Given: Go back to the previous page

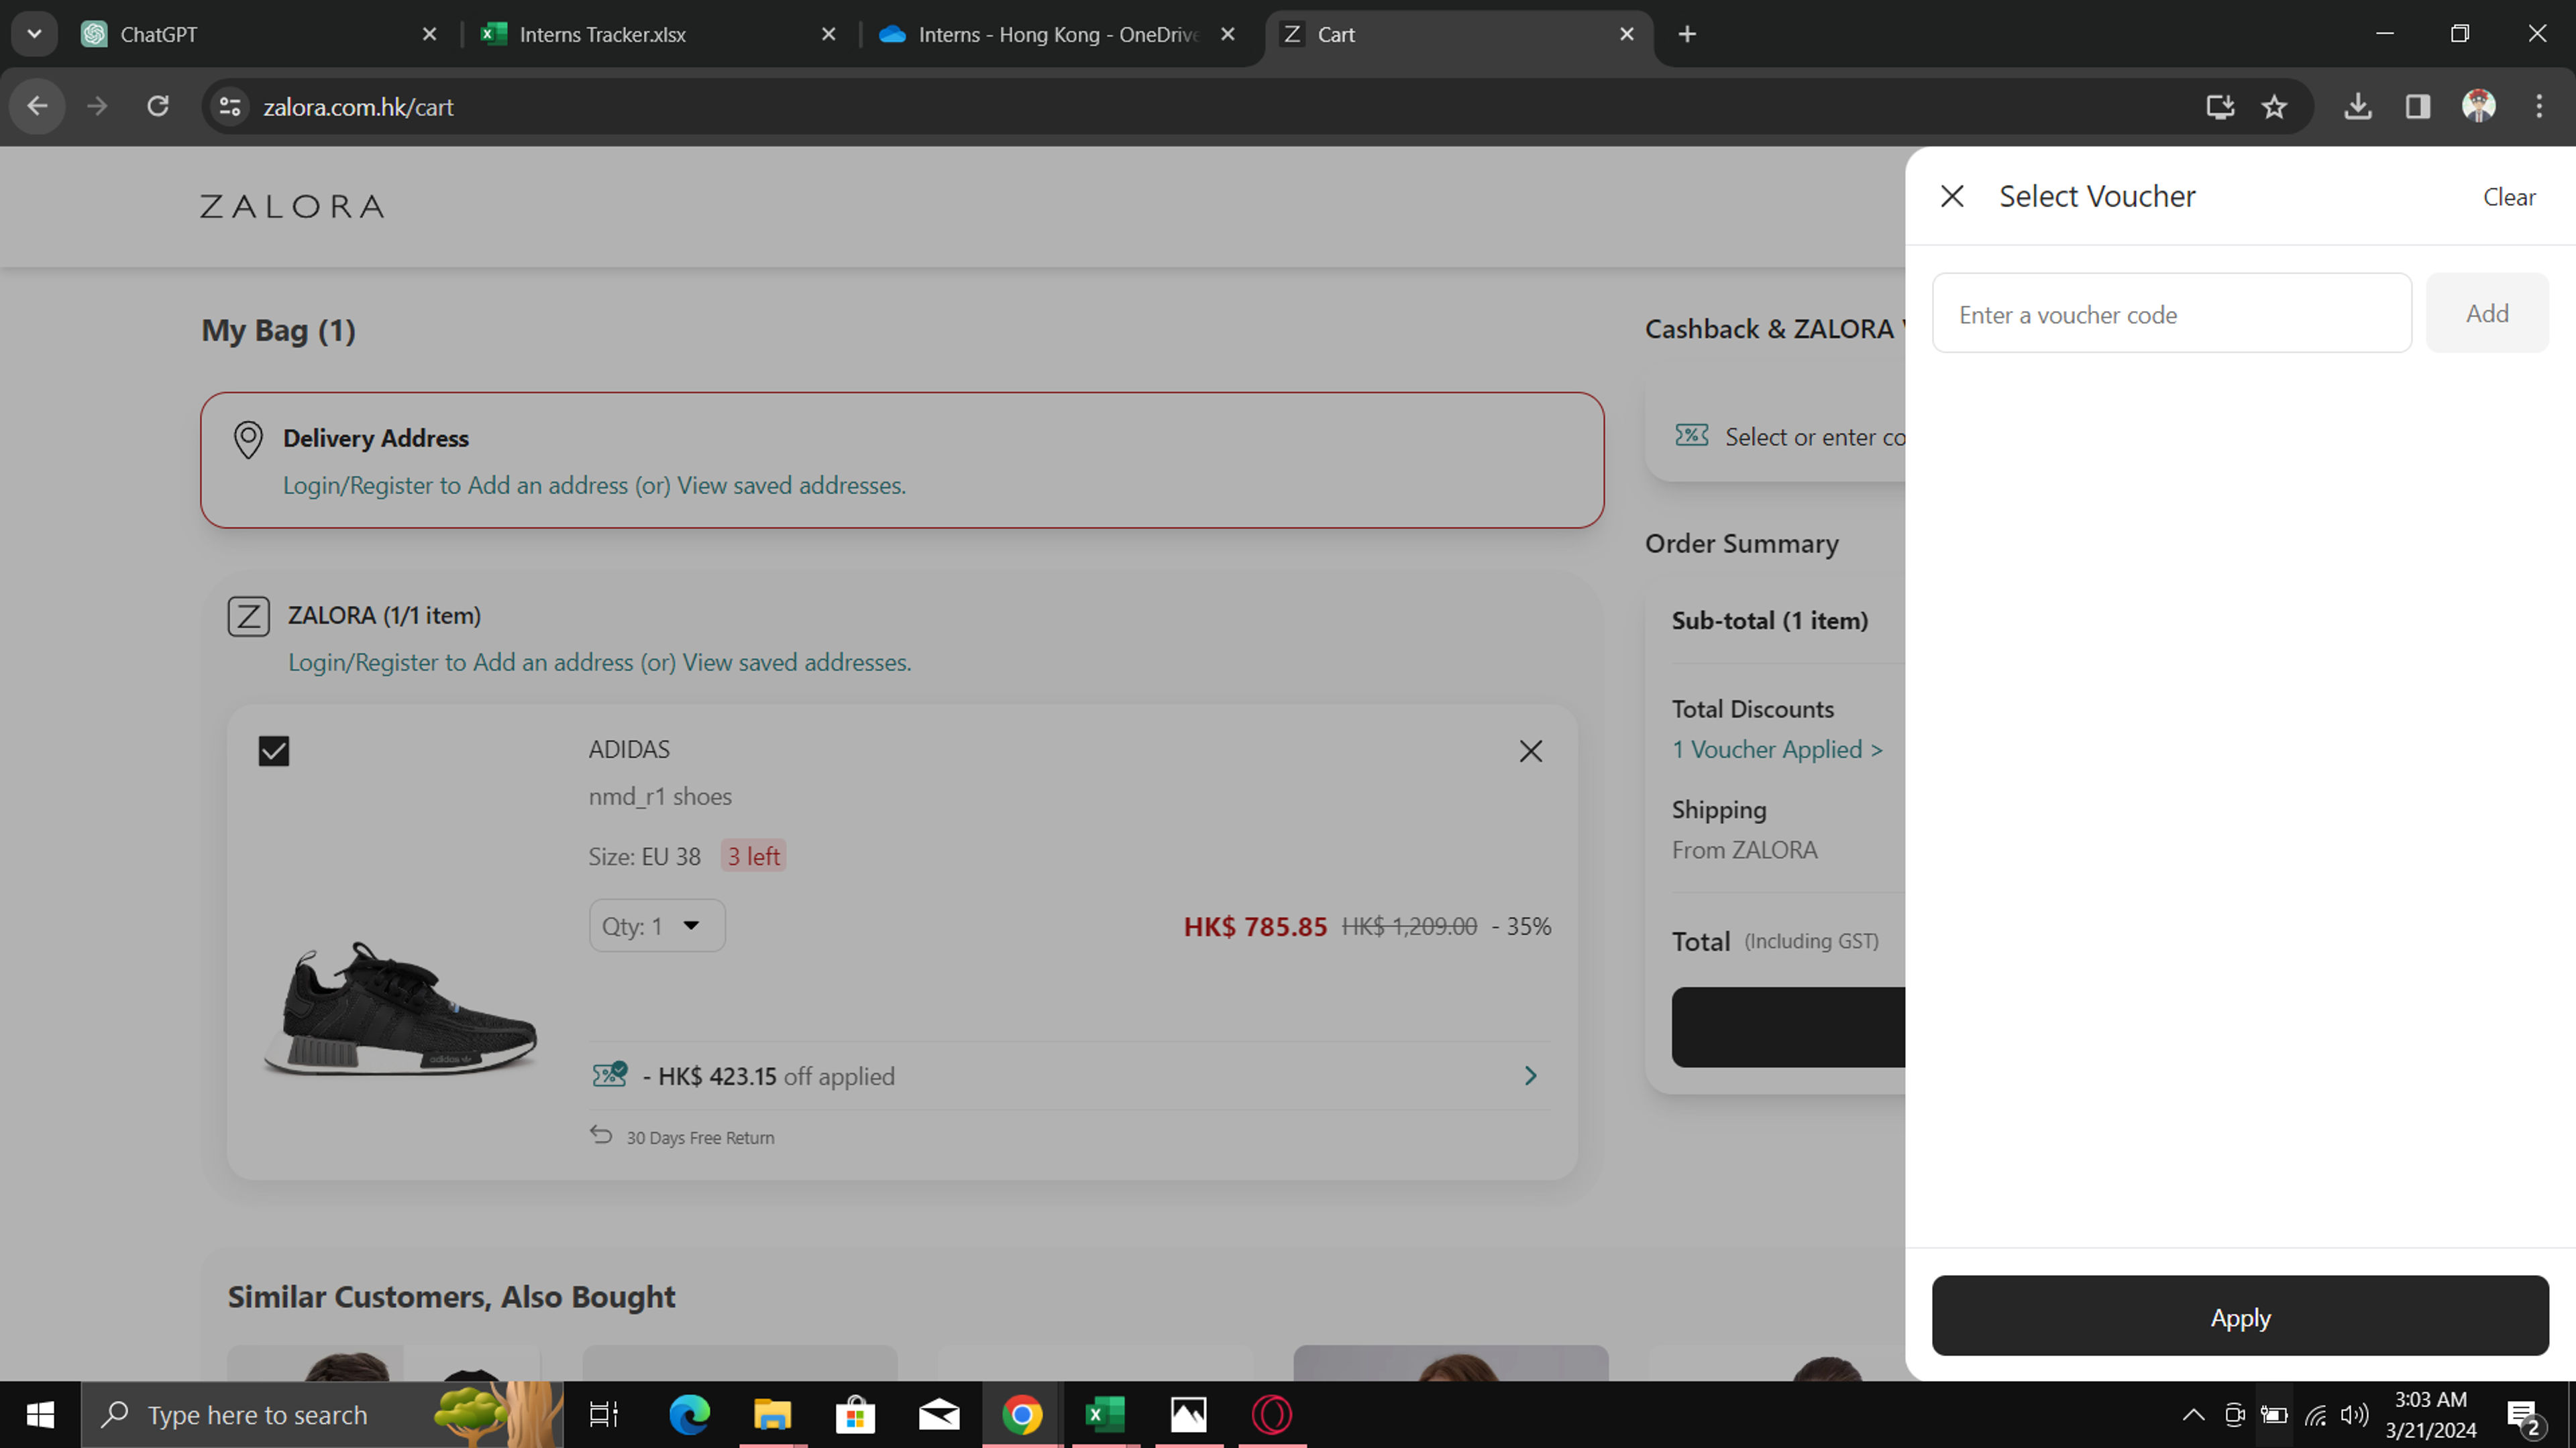Looking at the screenshot, I should tap(37, 106).
